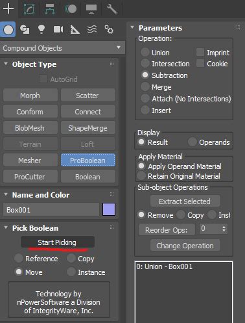This screenshot has width=245, height=323.
Task: Select the Merge operation radio
Action: click(145, 86)
